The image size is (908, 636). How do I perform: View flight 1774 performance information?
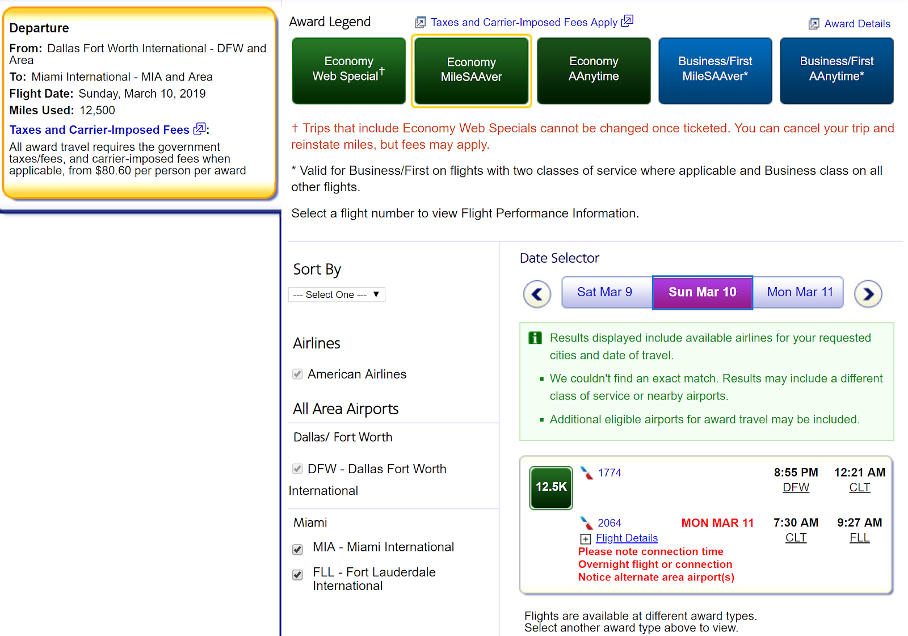pyautogui.click(x=609, y=473)
